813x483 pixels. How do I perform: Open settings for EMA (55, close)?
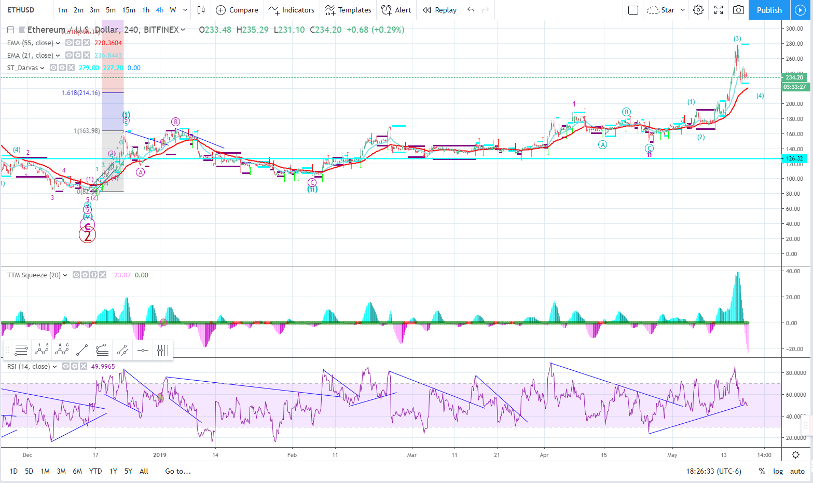pyautogui.click(x=78, y=43)
